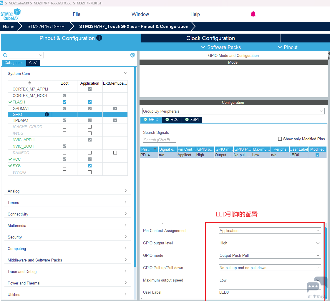Click STM32H7R7L8HxH breadcrumb
Screen dimensions: 330x301
coord(46,26)
